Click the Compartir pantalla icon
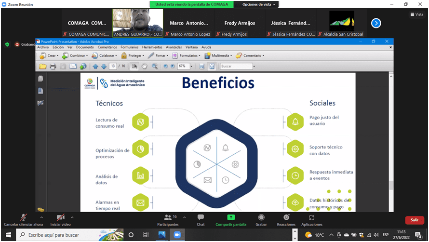The image size is (429, 242). click(231, 218)
